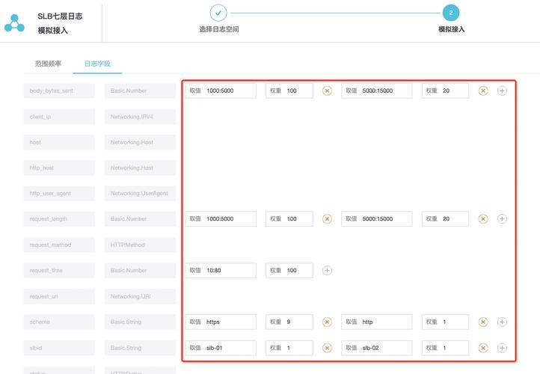
Task: Click Basic.Number type for body_bytes_sent
Action: point(140,91)
